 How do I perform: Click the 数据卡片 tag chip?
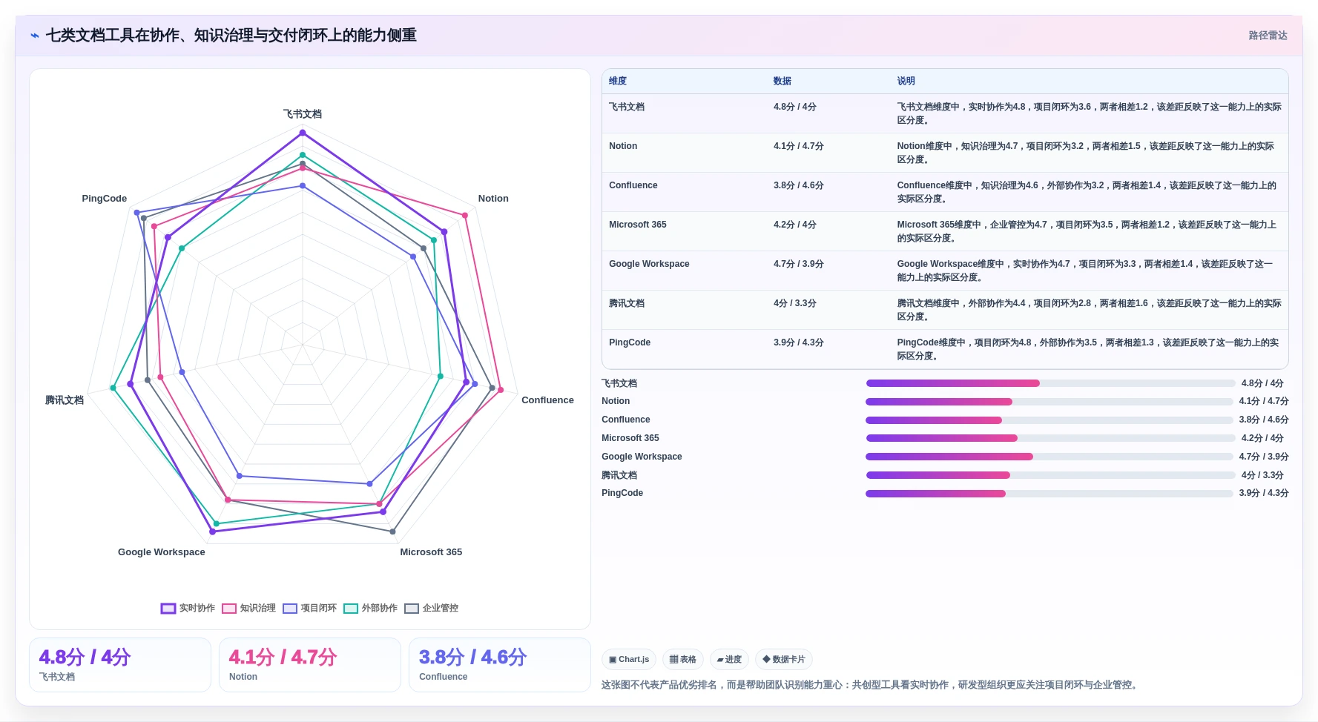[784, 659]
